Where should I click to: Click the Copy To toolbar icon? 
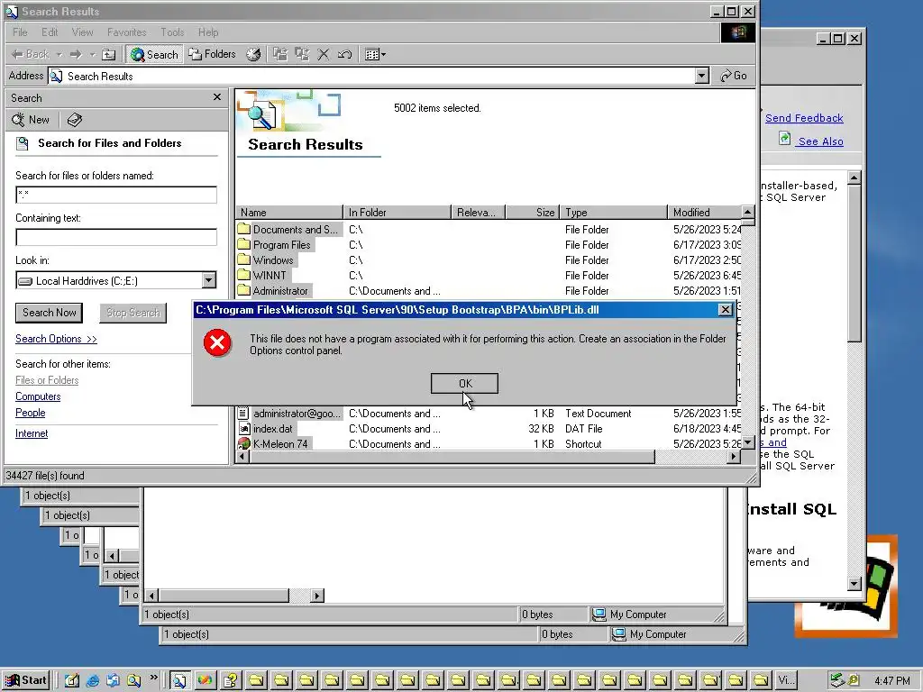click(x=303, y=54)
